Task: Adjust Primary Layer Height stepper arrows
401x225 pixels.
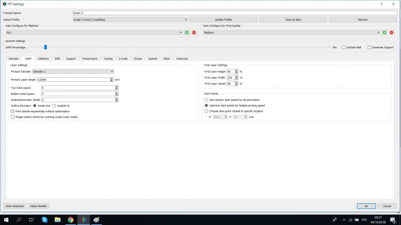Action: click(x=112, y=80)
